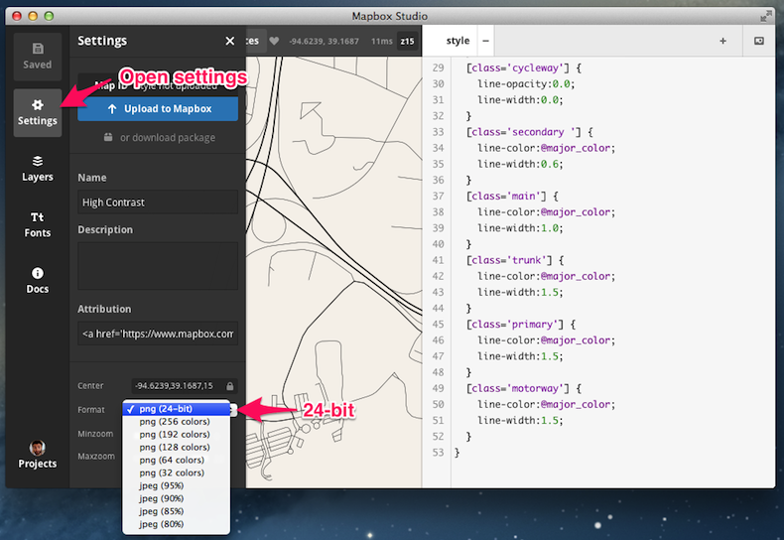The image size is (784, 540).
Task: Click the Format label in Settings
Action: 91,410
